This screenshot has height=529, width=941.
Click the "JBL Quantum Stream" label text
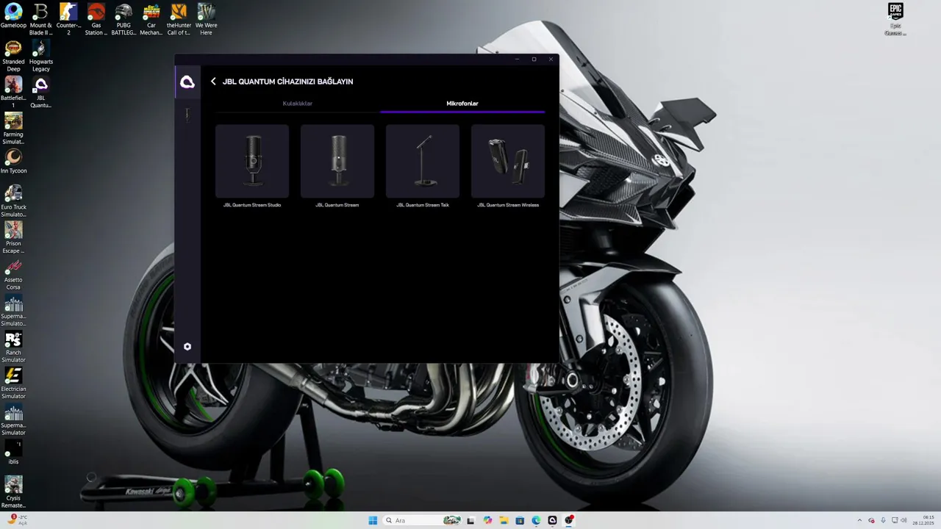click(x=337, y=205)
